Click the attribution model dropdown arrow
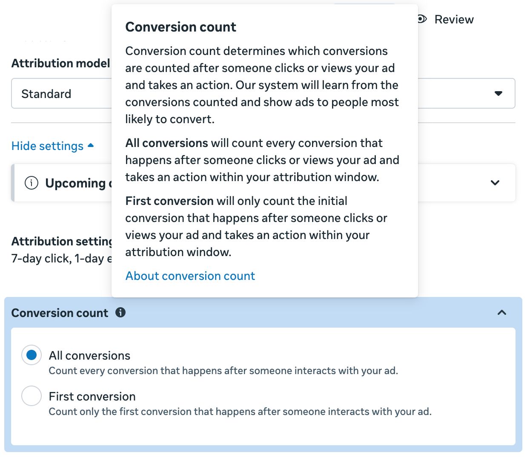527x461 pixels. (498, 94)
